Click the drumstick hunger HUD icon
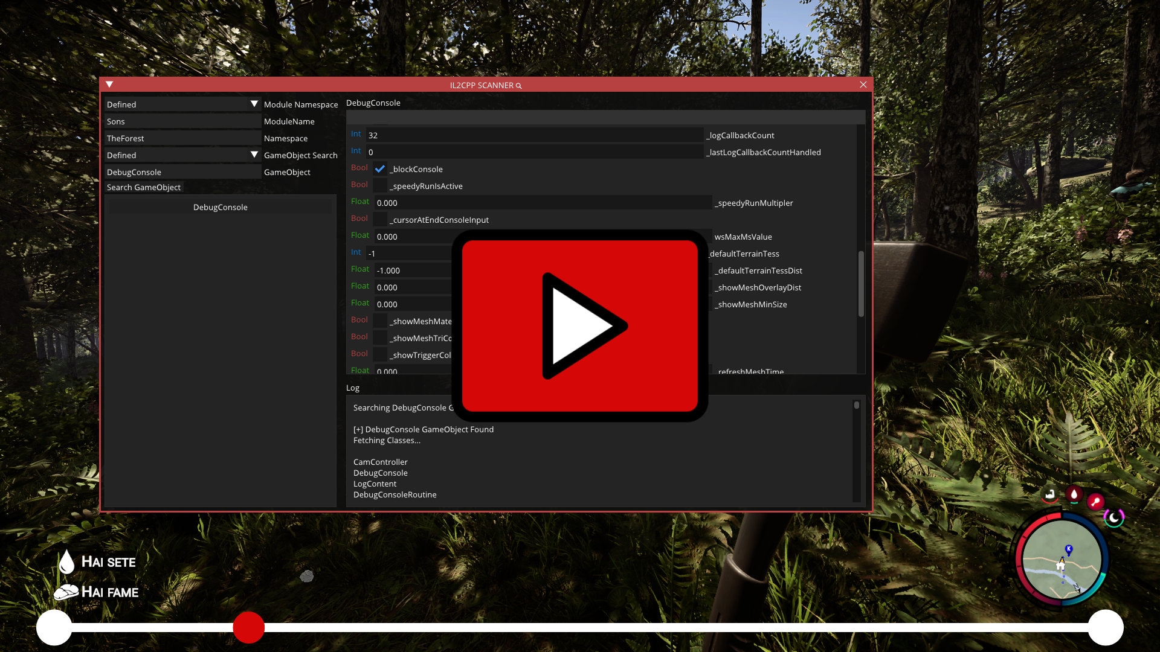This screenshot has width=1160, height=652. [x=1095, y=501]
